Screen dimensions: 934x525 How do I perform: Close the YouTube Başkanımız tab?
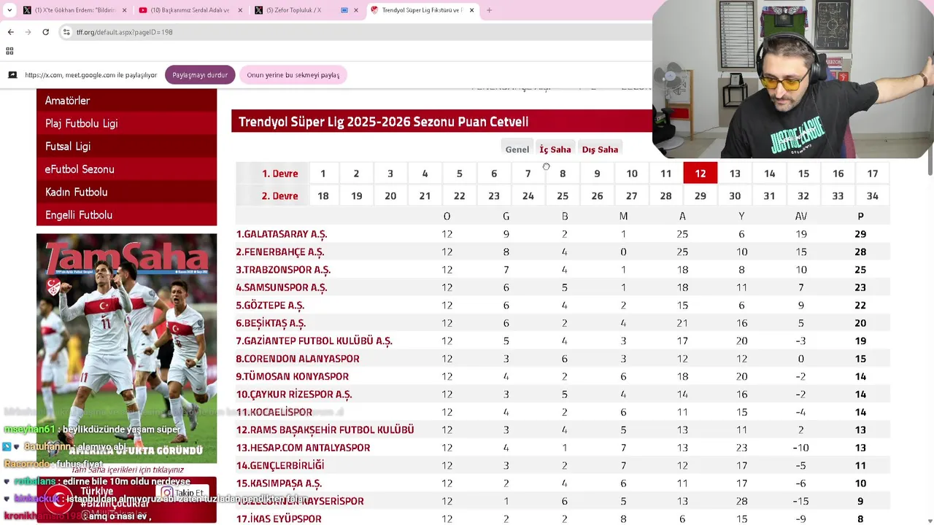click(240, 10)
